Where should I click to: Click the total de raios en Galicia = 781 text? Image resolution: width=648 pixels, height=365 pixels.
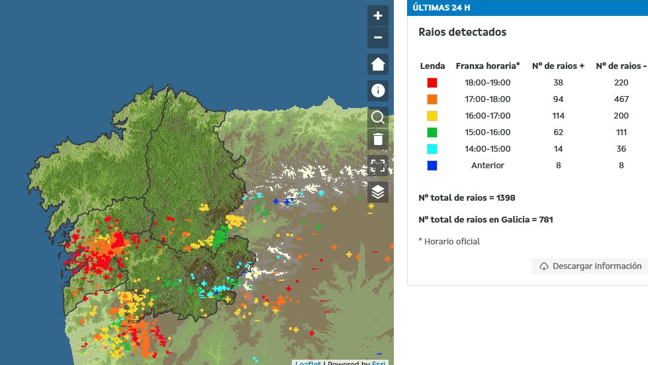click(486, 219)
